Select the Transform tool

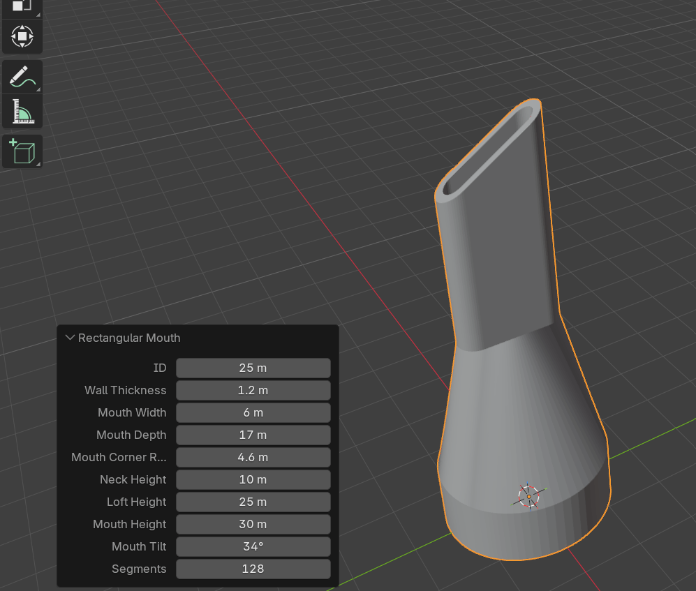[22, 36]
